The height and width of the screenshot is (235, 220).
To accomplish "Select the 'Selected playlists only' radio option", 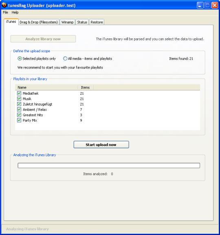I will (37, 59).
